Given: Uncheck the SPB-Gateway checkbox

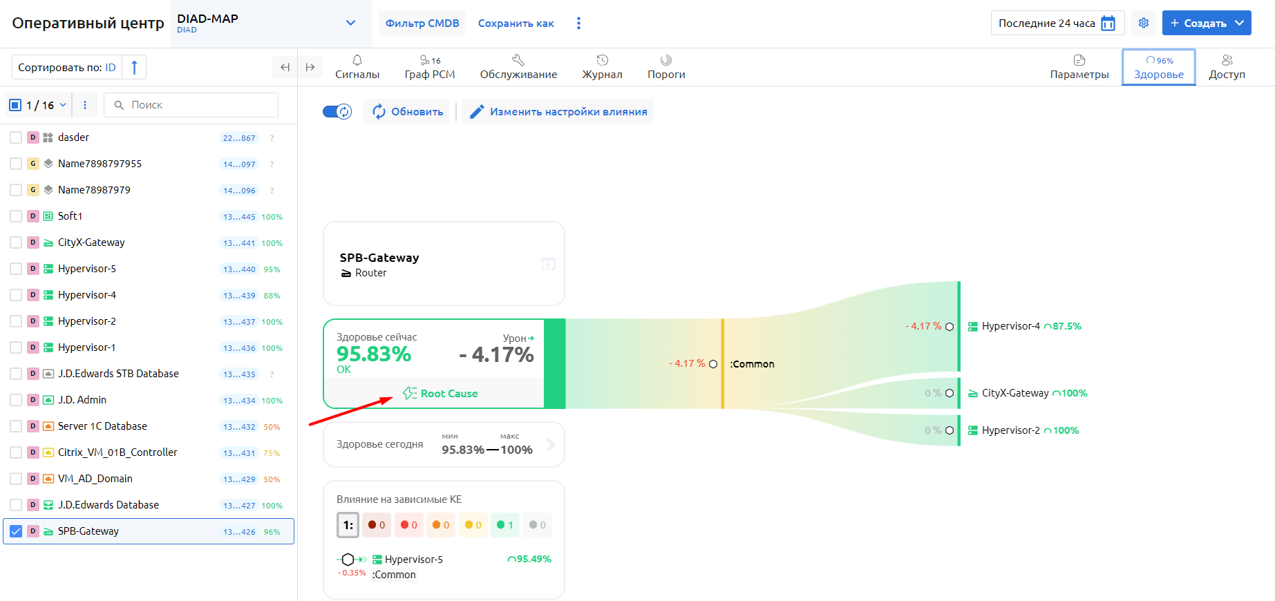Looking at the screenshot, I should click(16, 531).
